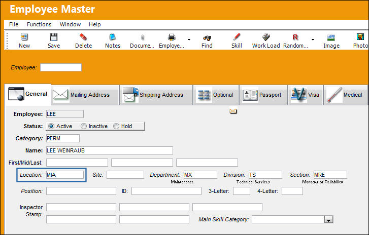Open the Main Skill Category dropdown

click(x=328, y=219)
